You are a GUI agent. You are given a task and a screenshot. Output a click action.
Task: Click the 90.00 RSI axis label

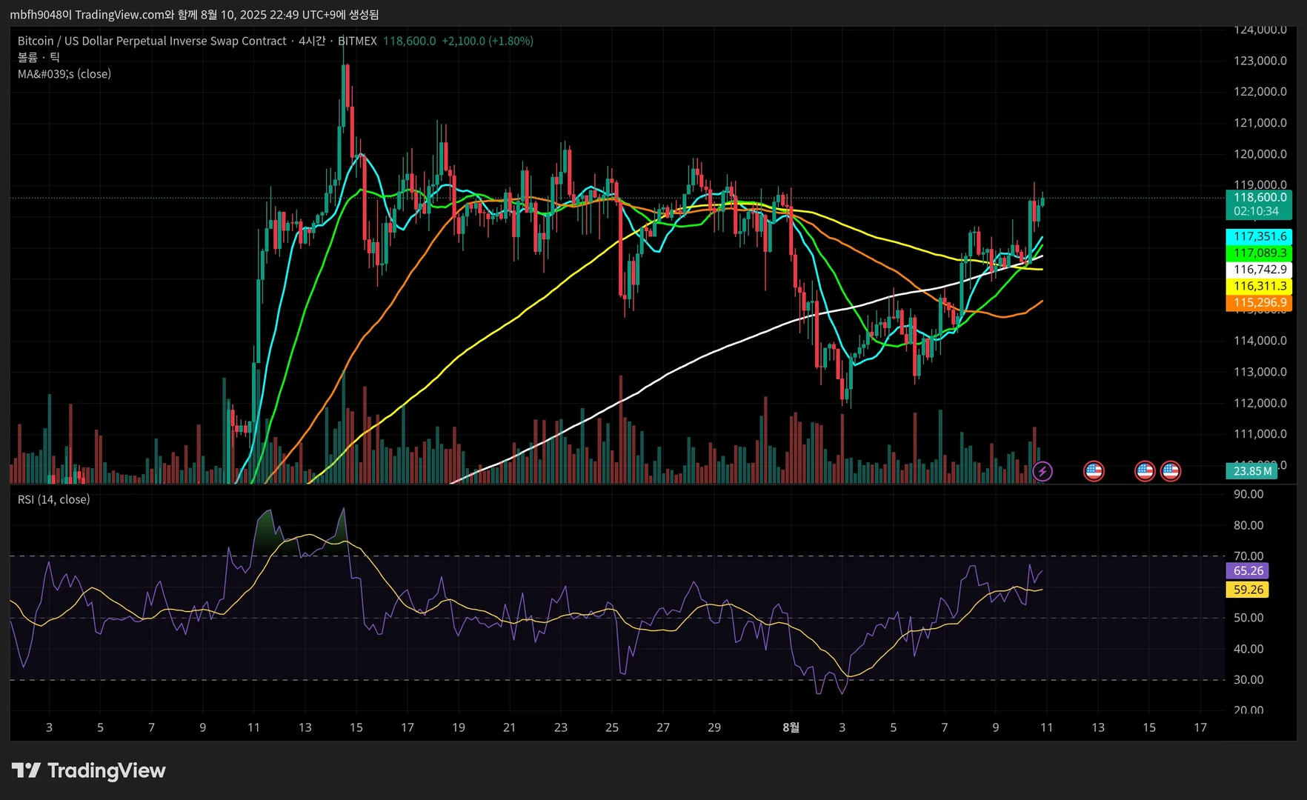[1248, 494]
